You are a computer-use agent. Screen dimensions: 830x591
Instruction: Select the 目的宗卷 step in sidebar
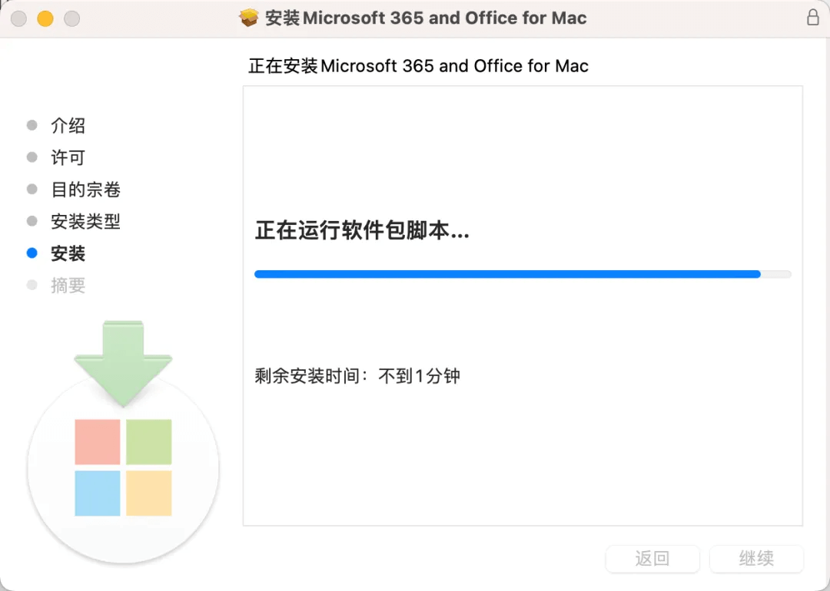click(x=86, y=190)
